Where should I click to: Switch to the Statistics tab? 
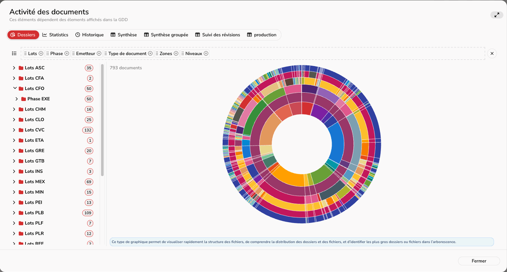pos(55,35)
